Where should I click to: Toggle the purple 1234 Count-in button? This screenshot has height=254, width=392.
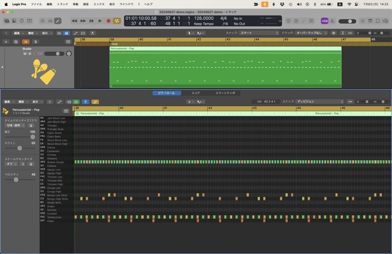[x=325, y=21]
